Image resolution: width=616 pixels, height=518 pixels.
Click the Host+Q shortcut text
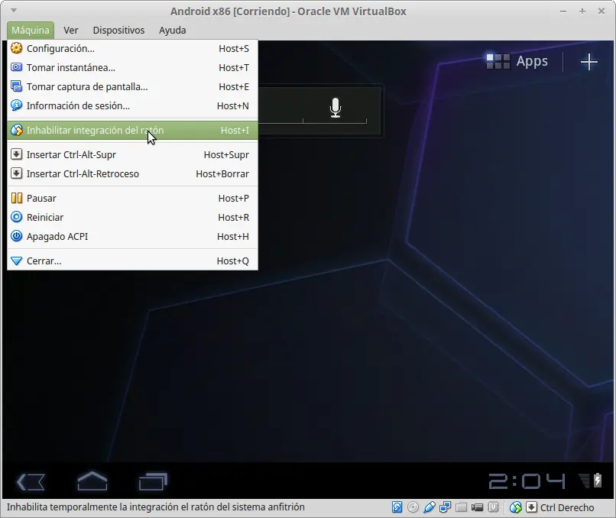[x=233, y=261]
